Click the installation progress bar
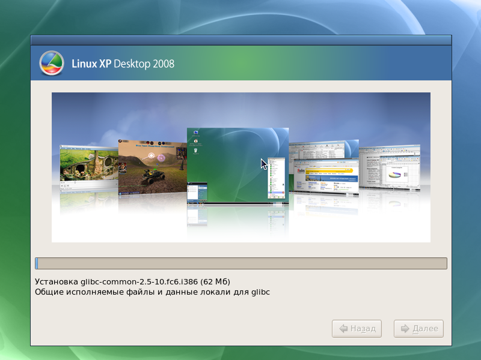 pos(241,263)
